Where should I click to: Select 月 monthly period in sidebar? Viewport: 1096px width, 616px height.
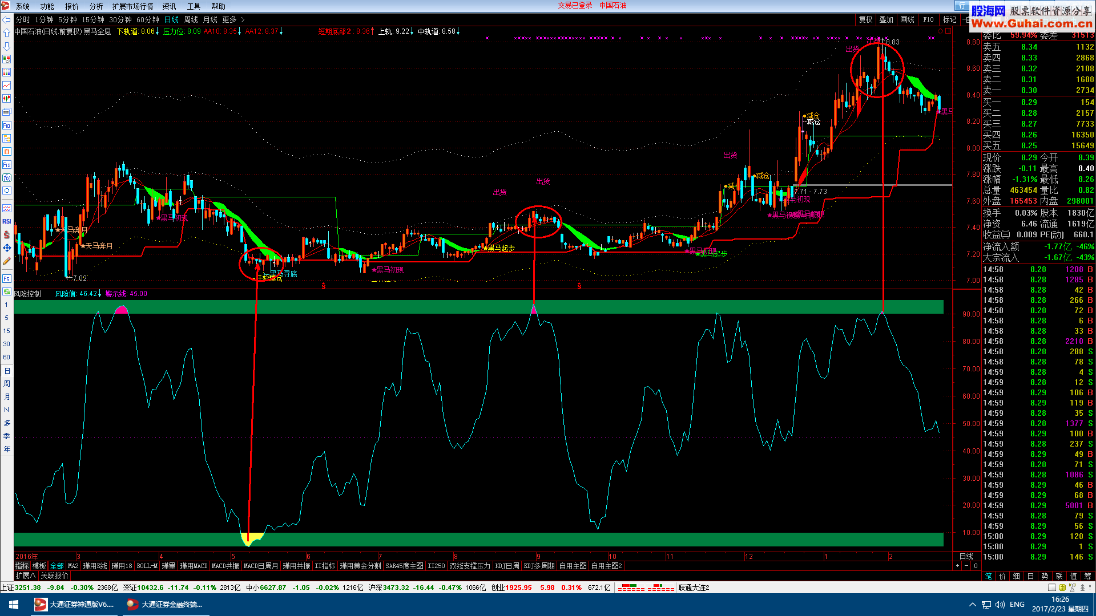coord(6,396)
